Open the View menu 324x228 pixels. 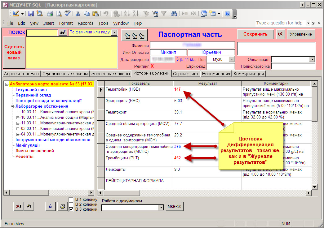34,23
